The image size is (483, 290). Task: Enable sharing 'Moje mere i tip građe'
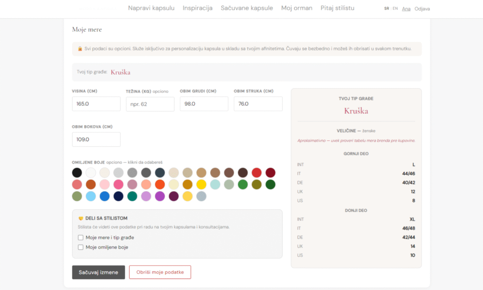click(81, 238)
